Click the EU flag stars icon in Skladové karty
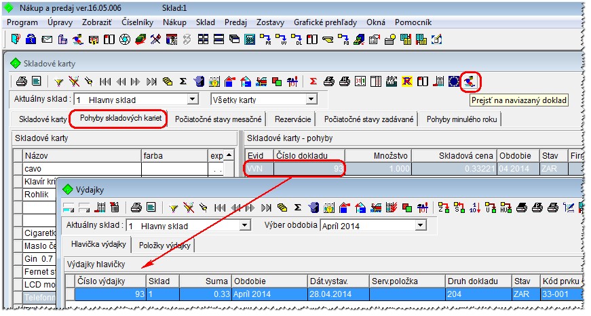The image size is (591, 316). click(454, 81)
